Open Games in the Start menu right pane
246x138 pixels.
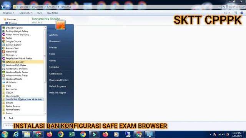(53, 61)
